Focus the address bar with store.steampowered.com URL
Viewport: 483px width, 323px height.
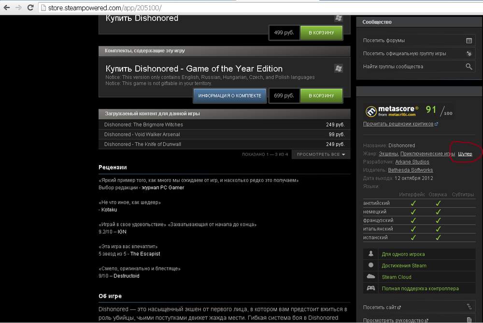coord(262,8)
